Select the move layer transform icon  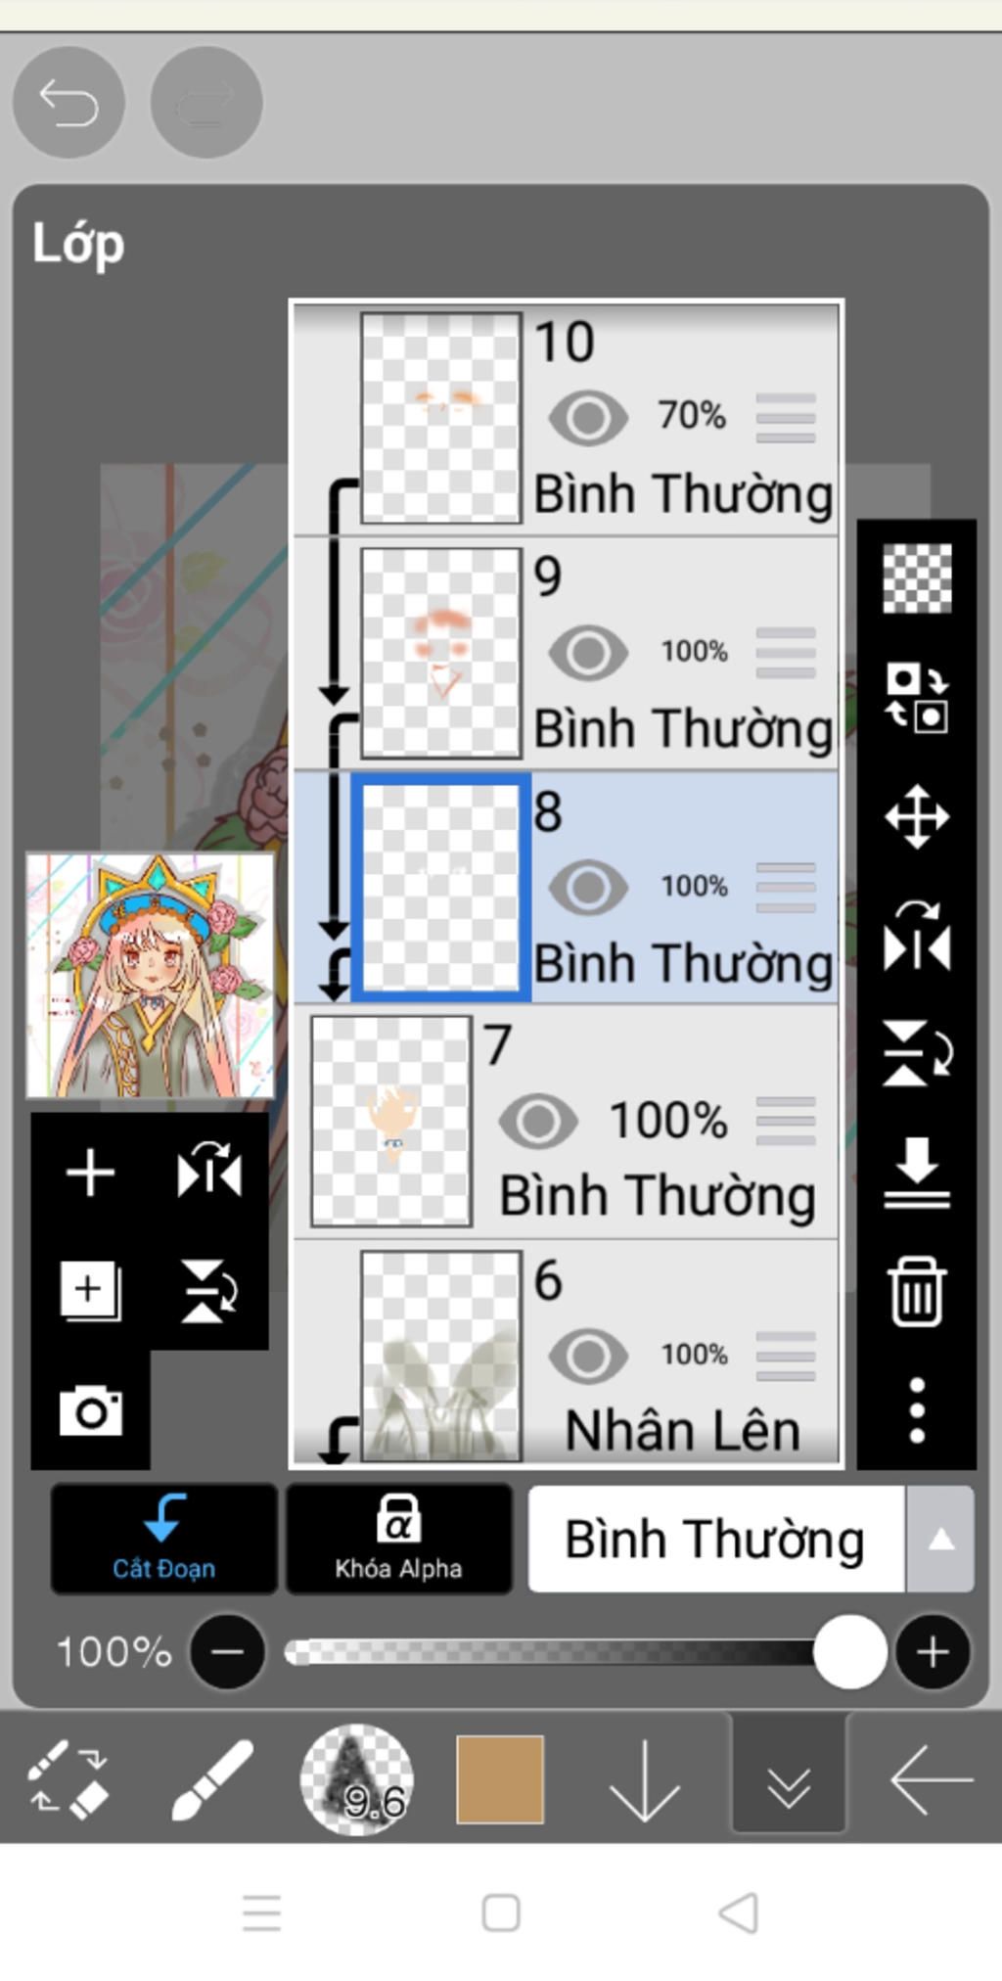click(917, 816)
